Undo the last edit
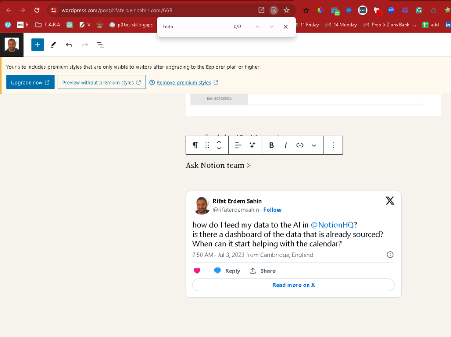The height and width of the screenshot is (337, 451). (69, 45)
